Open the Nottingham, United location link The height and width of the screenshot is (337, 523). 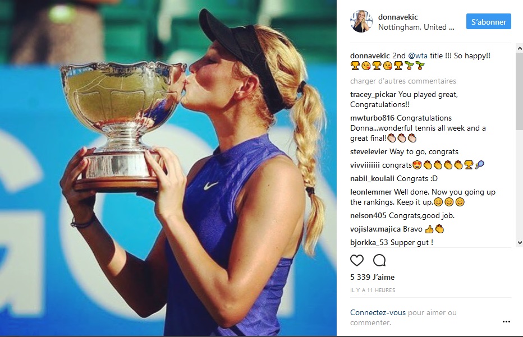(416, 27)
